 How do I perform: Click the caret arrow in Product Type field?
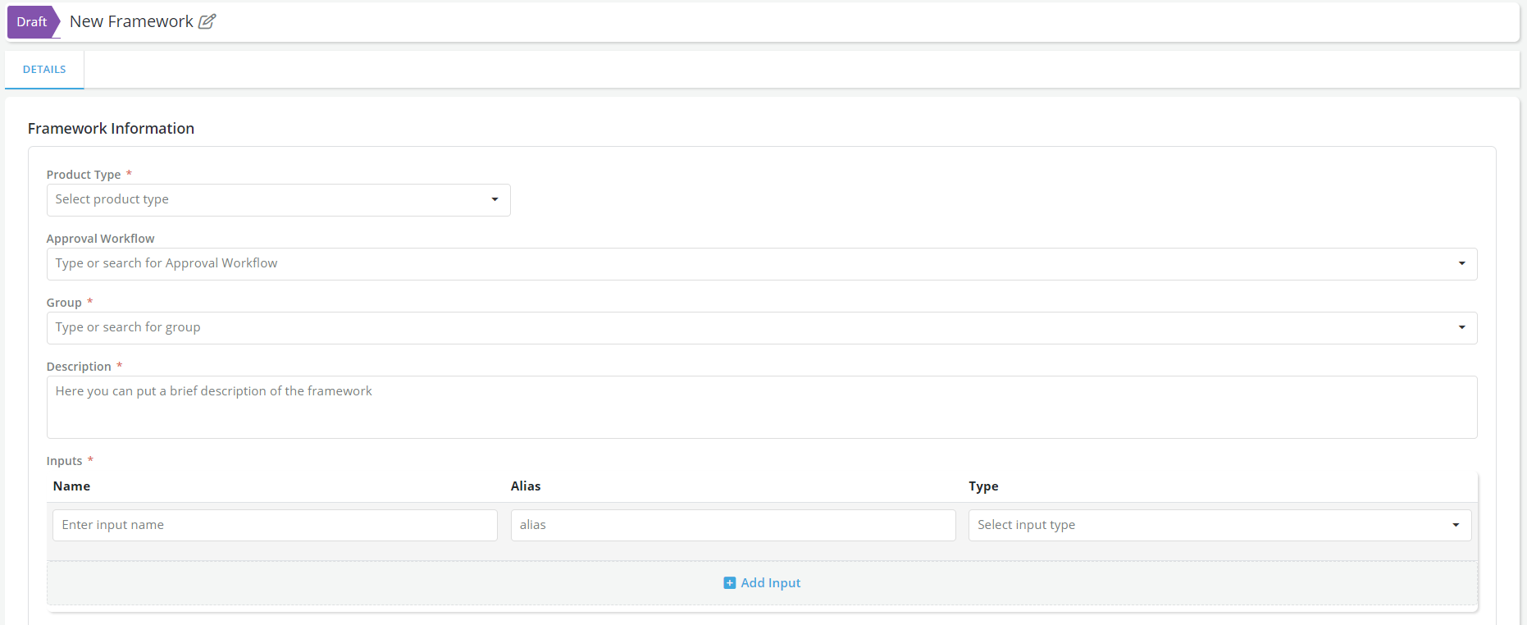[495, 200]
